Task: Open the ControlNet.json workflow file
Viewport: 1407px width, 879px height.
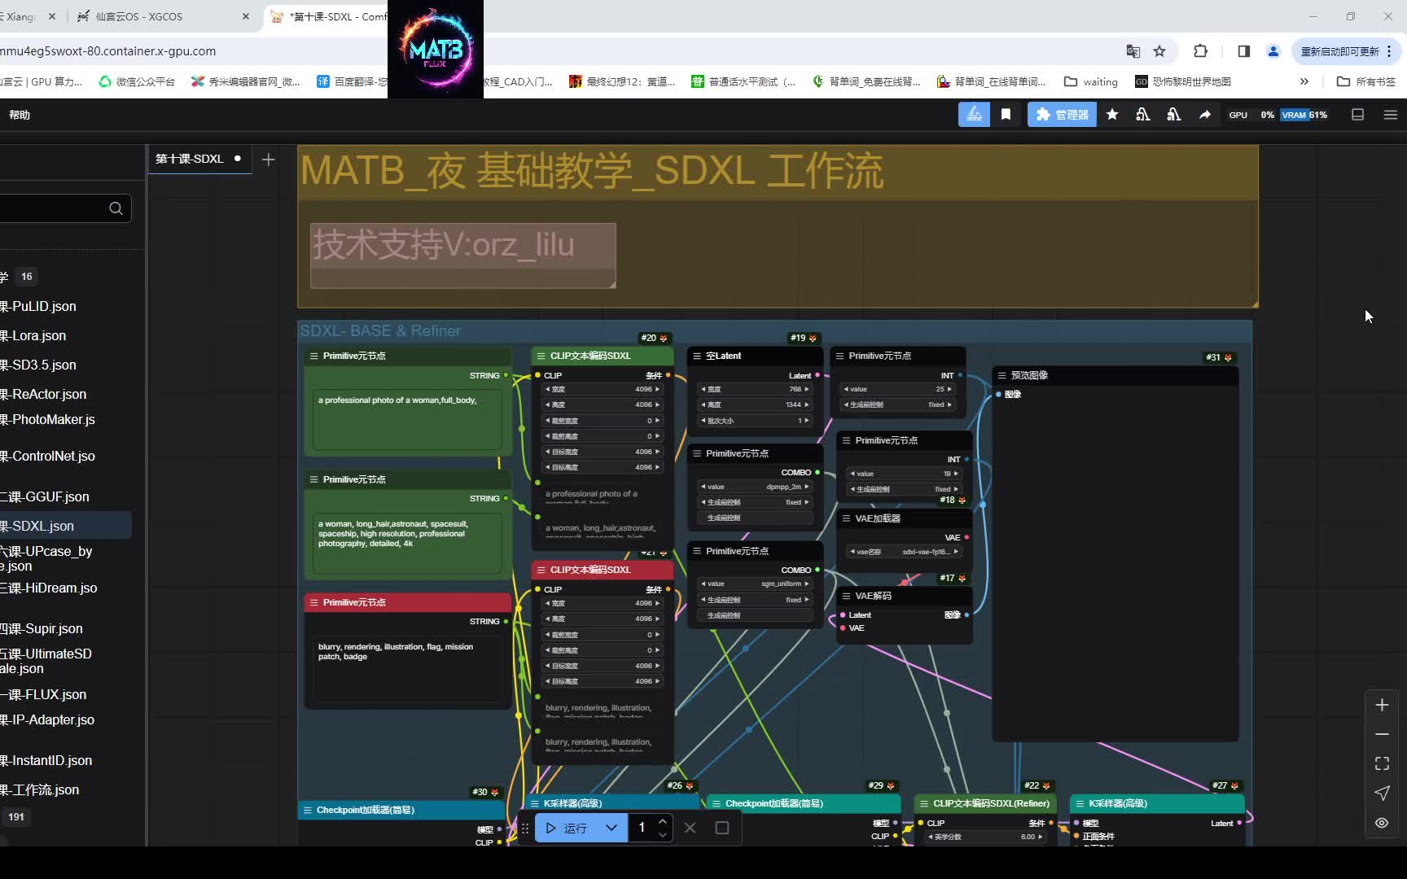Action: coord(49,456)
